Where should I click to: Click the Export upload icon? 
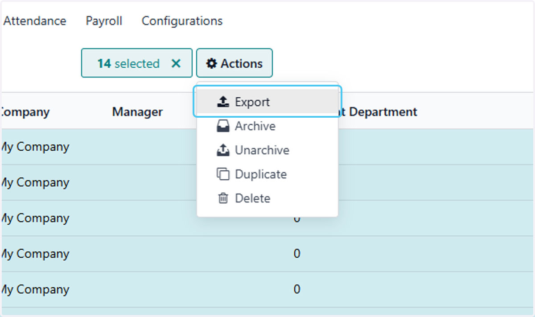click(x=223, y=102)
